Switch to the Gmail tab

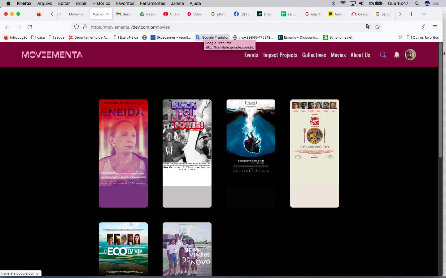[124, 14]
